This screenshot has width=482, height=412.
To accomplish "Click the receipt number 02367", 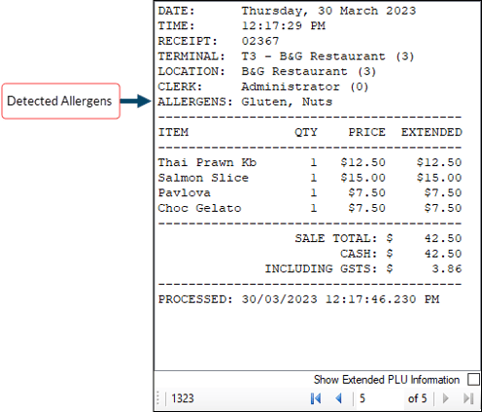I will point(260,41).
